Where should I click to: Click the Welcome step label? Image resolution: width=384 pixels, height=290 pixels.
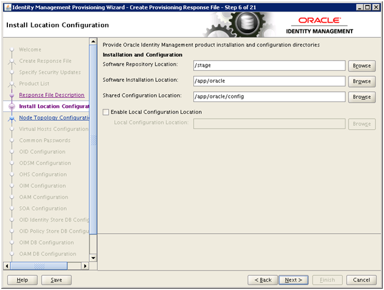[x=30, y=50]
